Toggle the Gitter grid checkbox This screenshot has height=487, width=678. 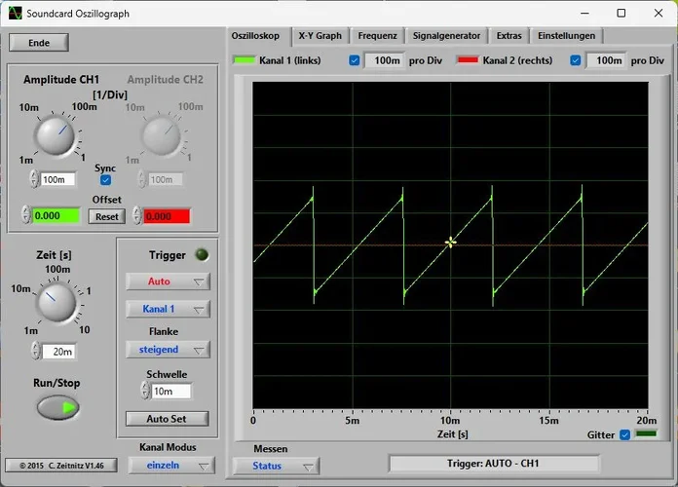point(624,434)
